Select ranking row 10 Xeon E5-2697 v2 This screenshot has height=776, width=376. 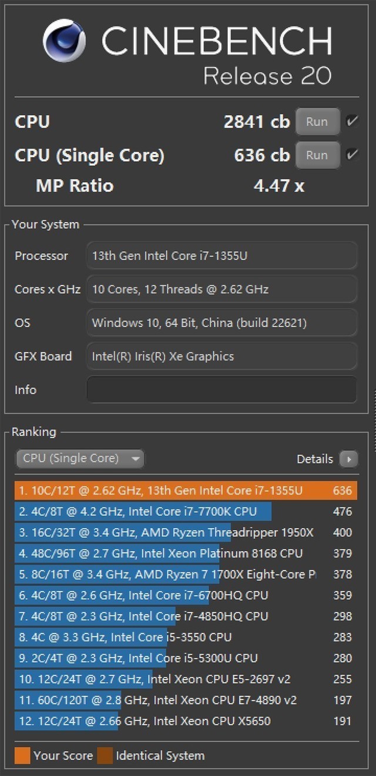click(186, 679)
